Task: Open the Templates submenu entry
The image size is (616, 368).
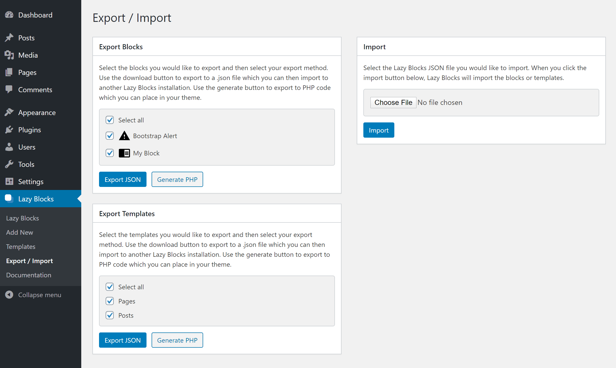Action: click(x=21, y=246)
